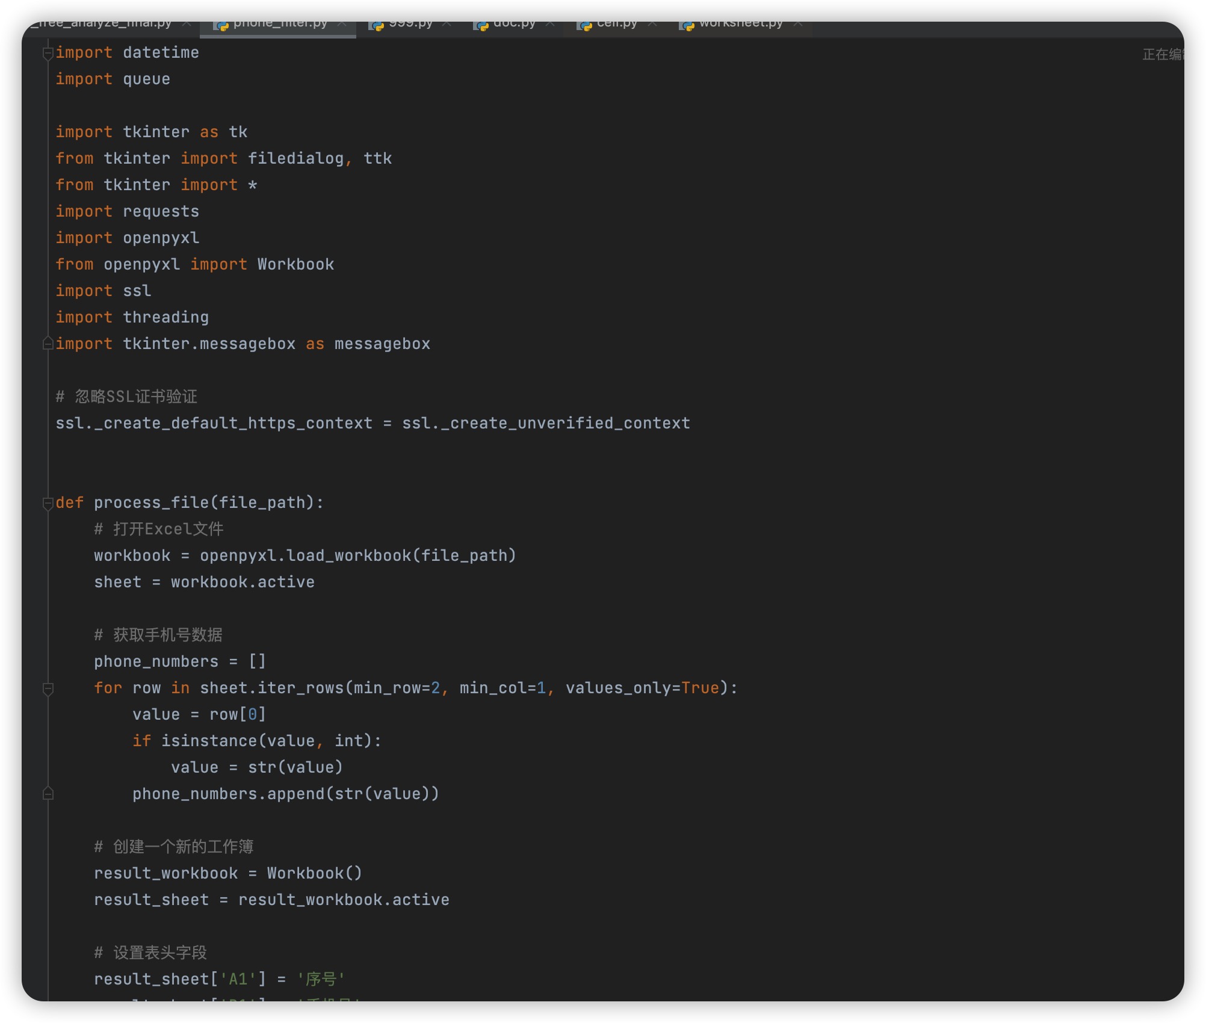The height and width of the screenshot is (1023, 1206).
Task: Collapse the 'def process_file' function
Action: 48,503
